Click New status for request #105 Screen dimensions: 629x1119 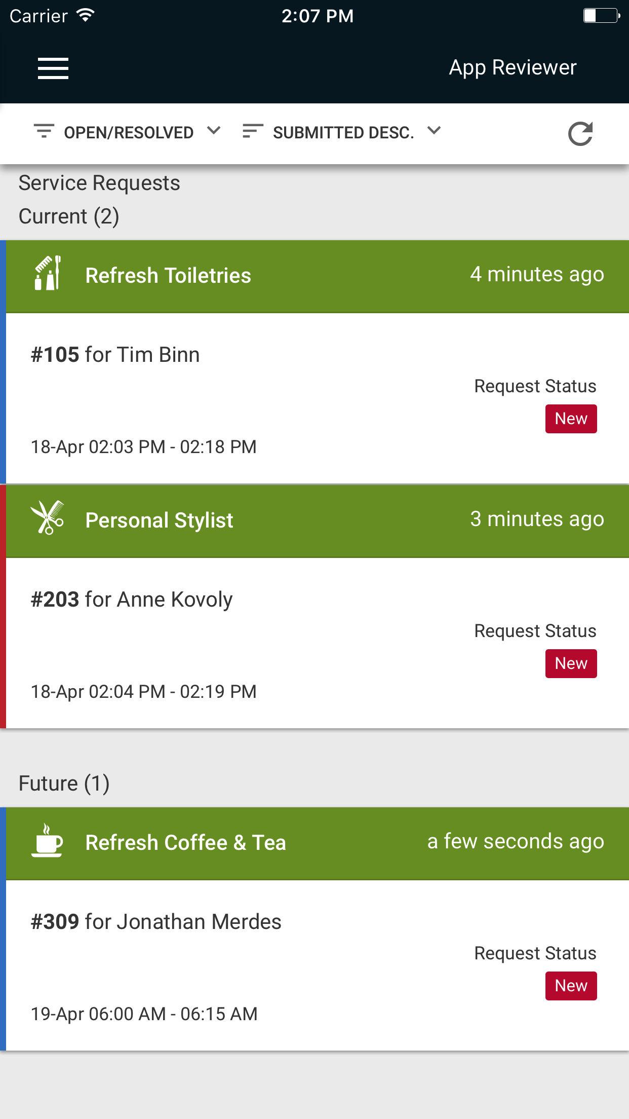(x=571, y=419)
